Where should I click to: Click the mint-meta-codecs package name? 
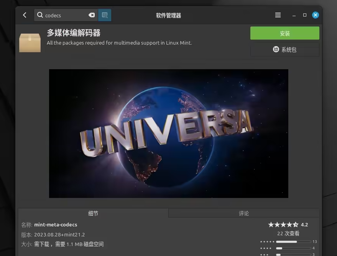pos(56,224)
